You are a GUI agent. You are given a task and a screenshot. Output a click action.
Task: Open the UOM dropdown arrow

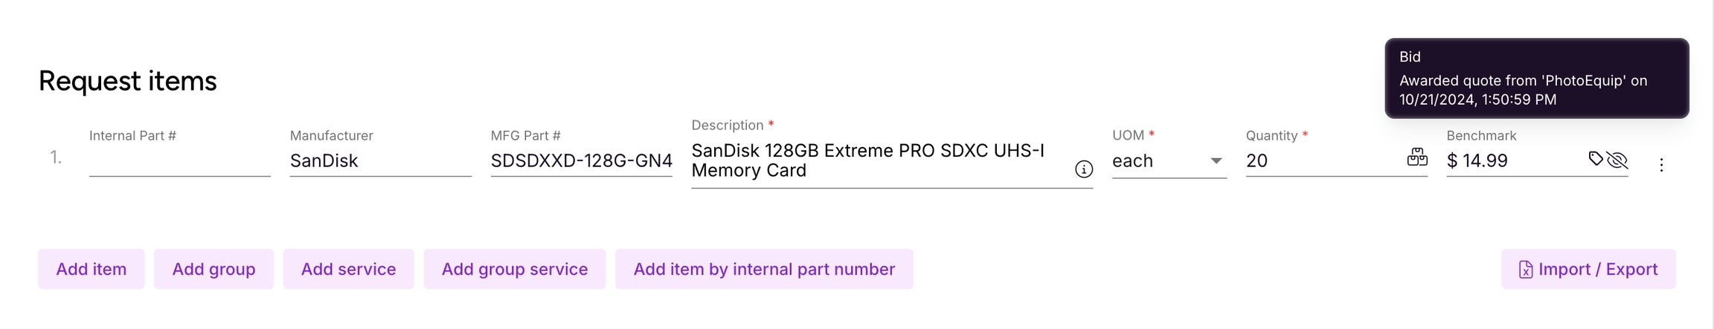point(1216,160)
